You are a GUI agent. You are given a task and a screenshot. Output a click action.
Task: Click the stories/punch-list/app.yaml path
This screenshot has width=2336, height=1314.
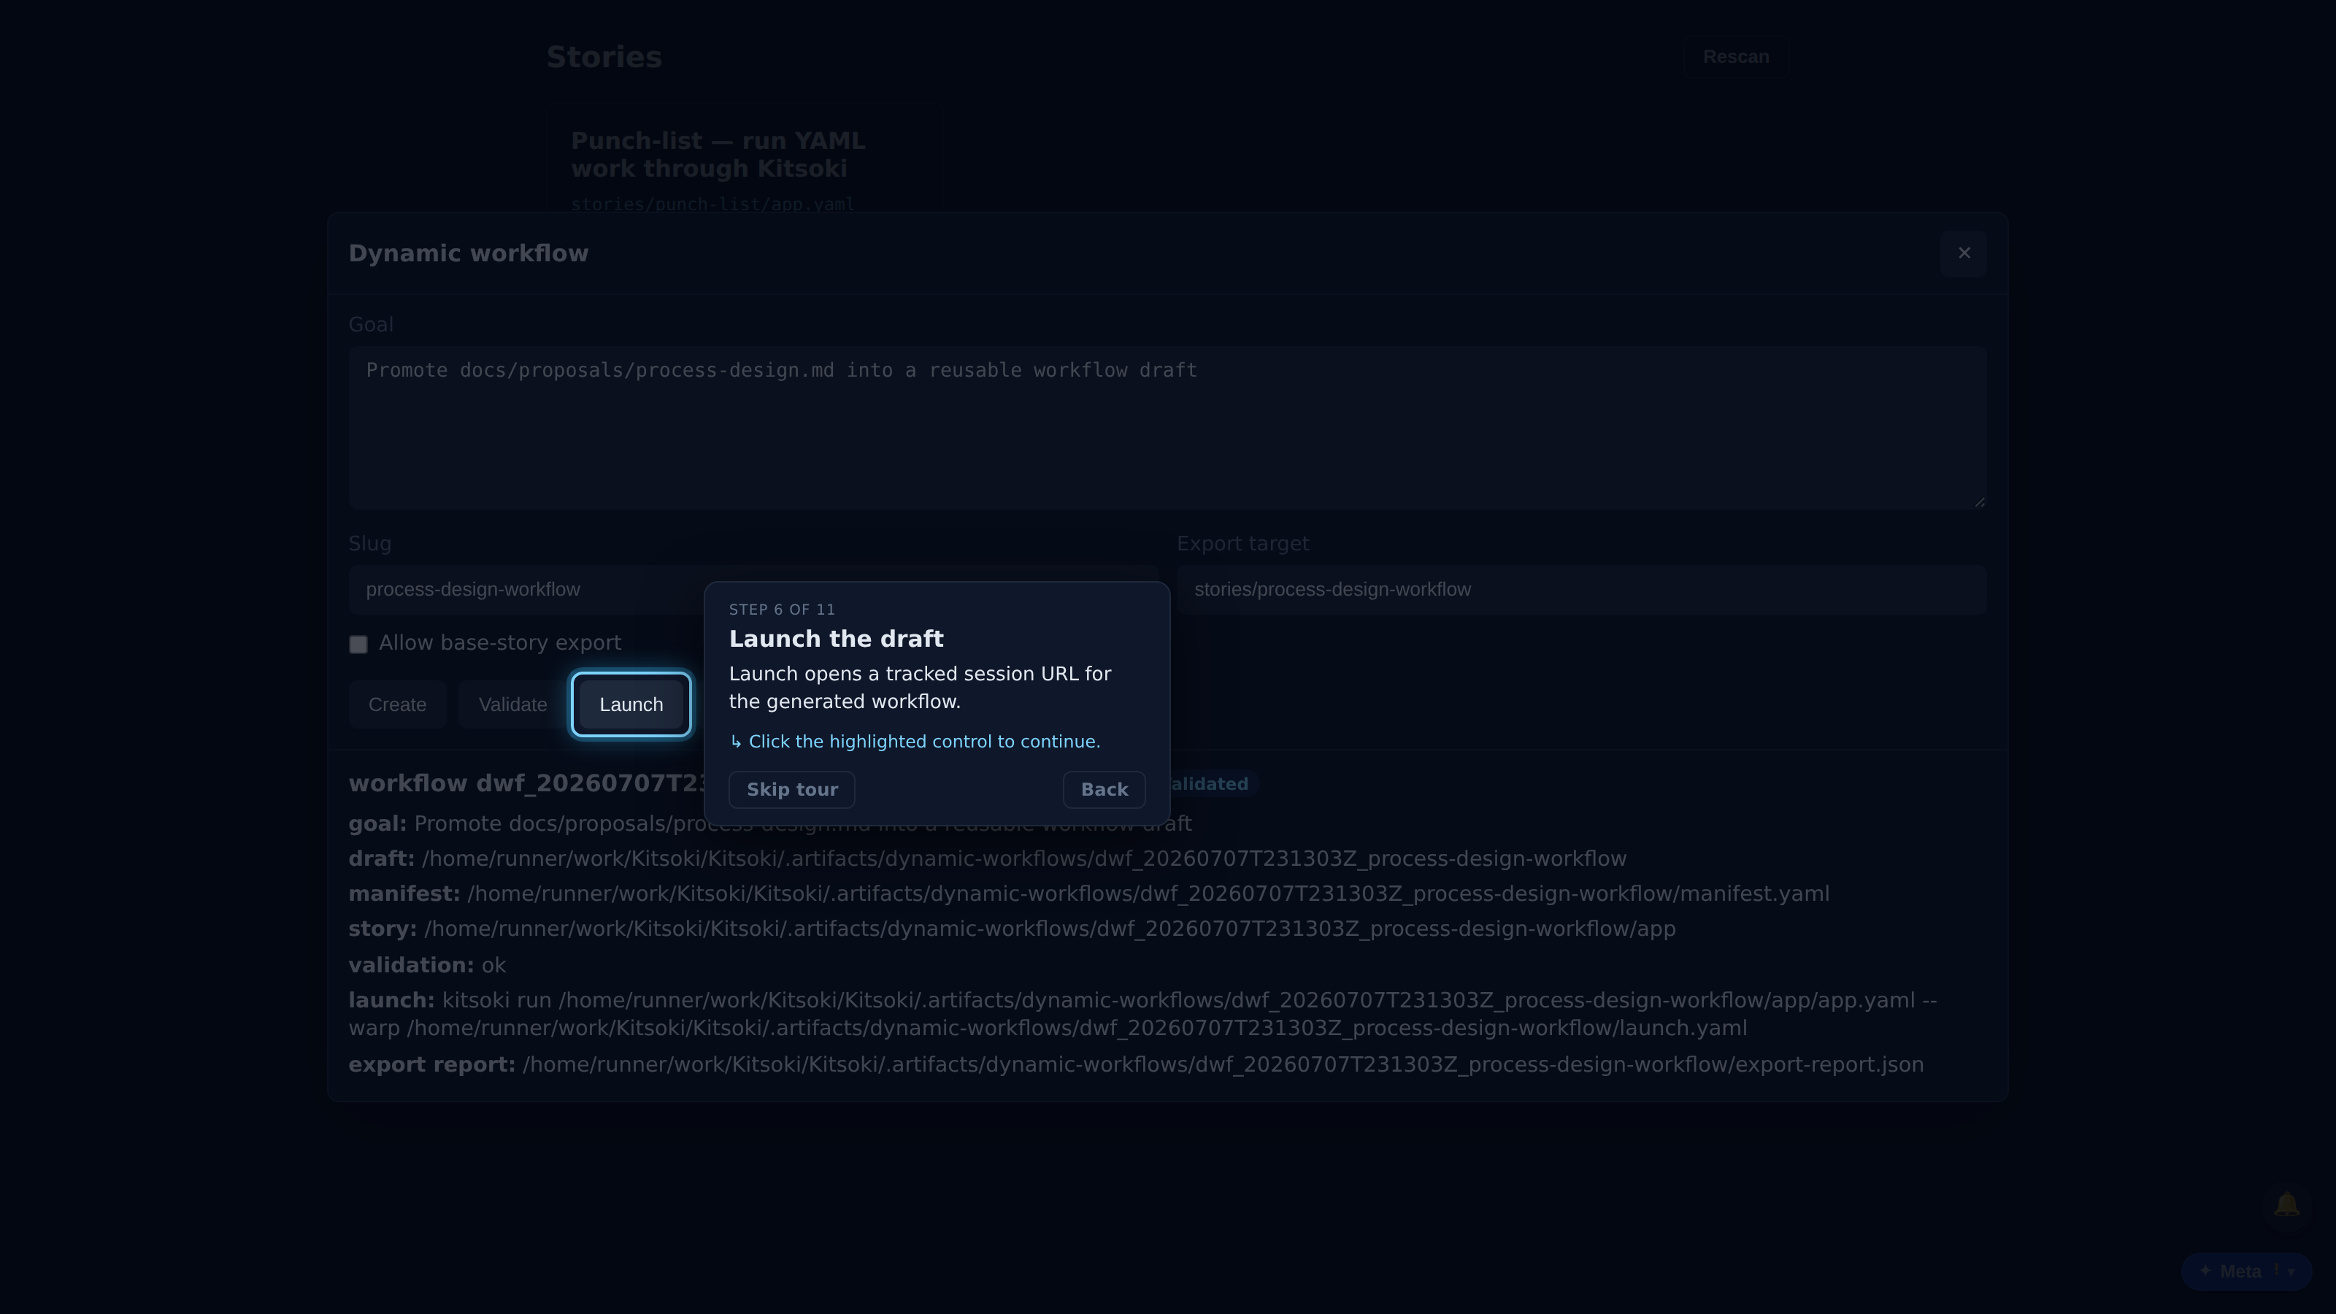coord(712,204)
